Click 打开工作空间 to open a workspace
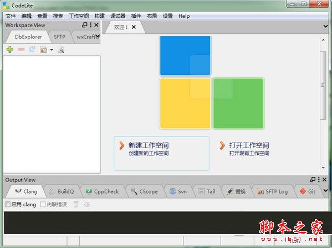332x248 pixels. (x=249, y=149)
